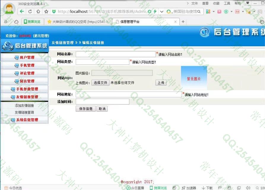Go to the browser home page icon
Viewport: 265px width, 190px height.
pos(38,12)
